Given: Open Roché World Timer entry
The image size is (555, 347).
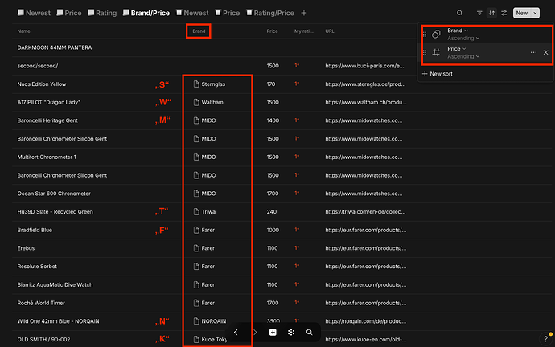Looking at the screenshot, I should click(41, 303).
